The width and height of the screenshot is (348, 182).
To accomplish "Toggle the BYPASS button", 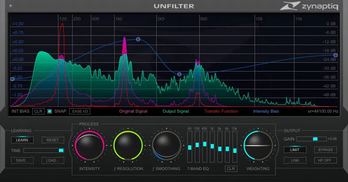I will [x=325, y=150].
